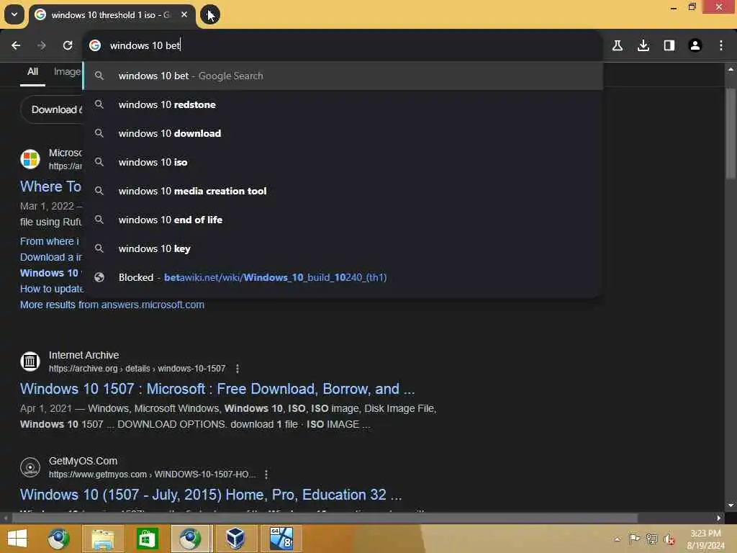Select suggestion 'windows 10 end of life'
The image size is (737, 553).
coord(343,220)
